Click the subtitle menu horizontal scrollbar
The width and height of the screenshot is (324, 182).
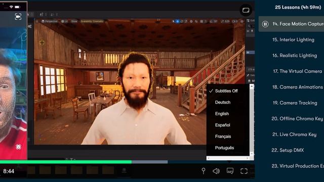click(228, 158)
